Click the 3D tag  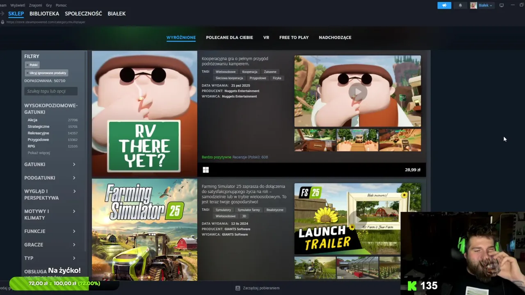pyautogui.click(x=244, y=216)
